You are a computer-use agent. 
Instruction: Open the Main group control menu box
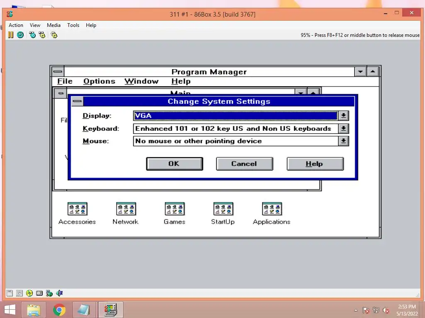[61, 93]
